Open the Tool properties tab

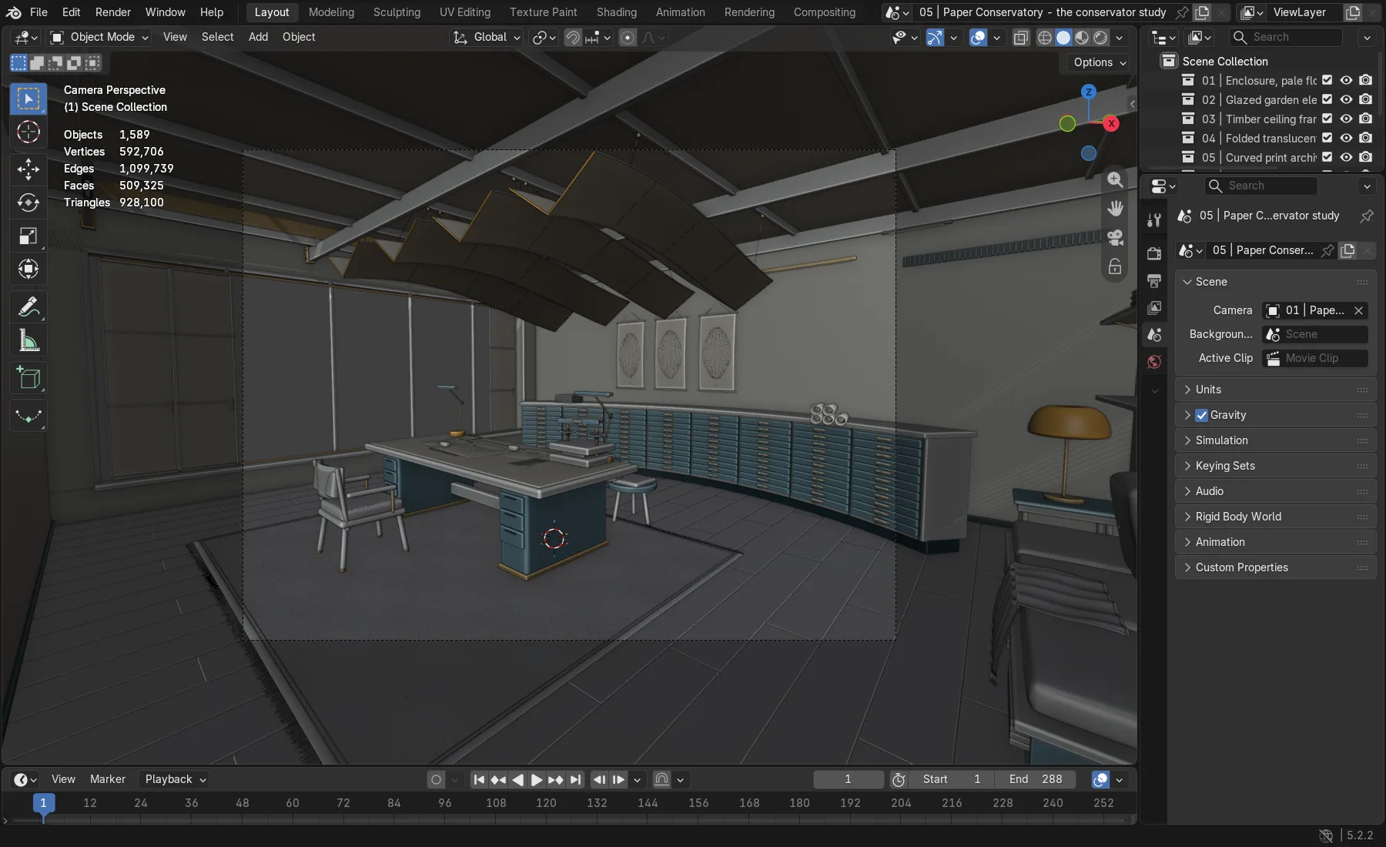1153,220
